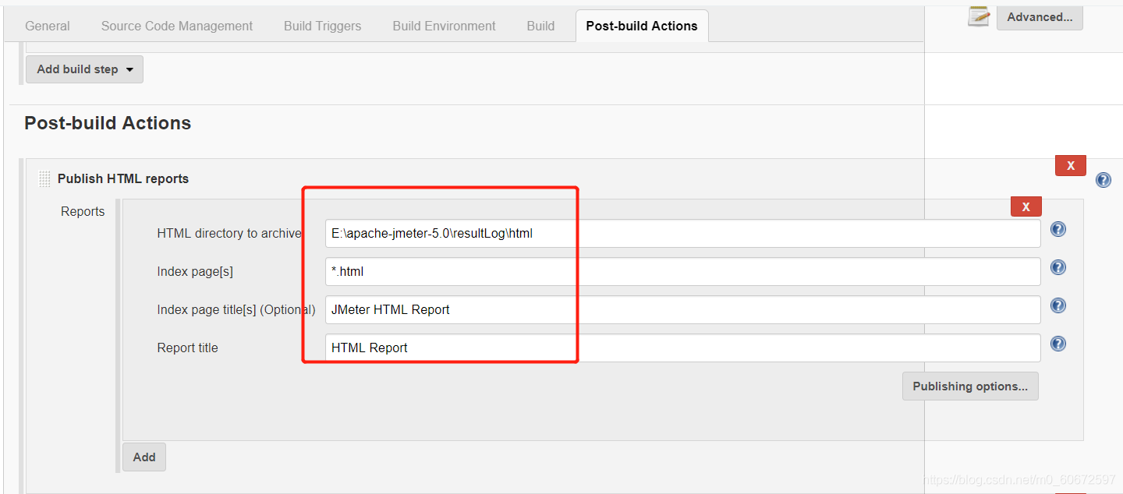Expand Publishing options
Viewport: 1123px width, 494px height.
click(x=970, y=386)
